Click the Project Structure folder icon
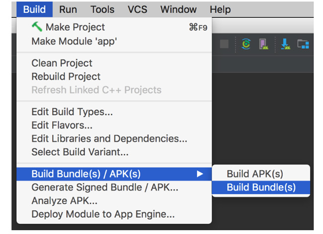The image size is (323, 234). tap(303, 44)
